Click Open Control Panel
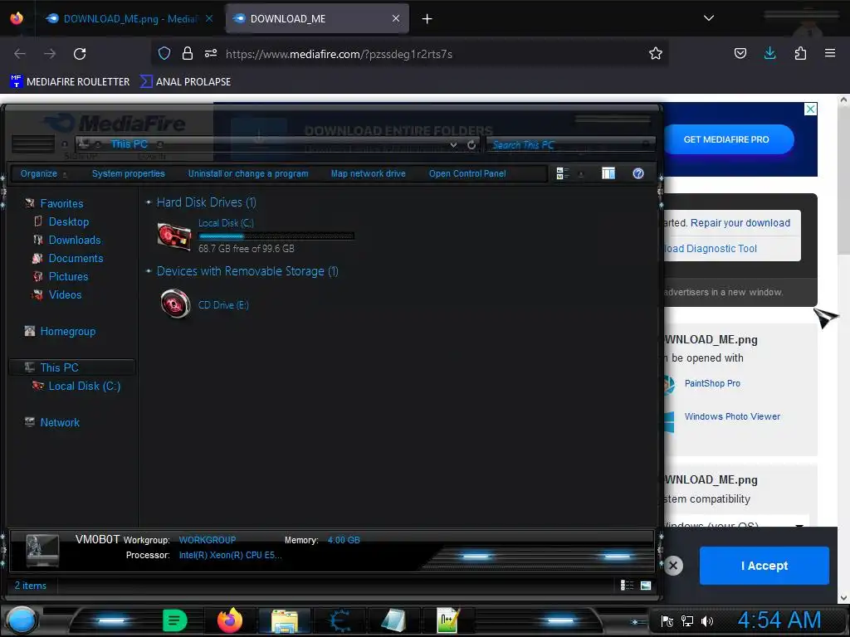The height and width of the screenshot is (637, 850). (467, 174)
